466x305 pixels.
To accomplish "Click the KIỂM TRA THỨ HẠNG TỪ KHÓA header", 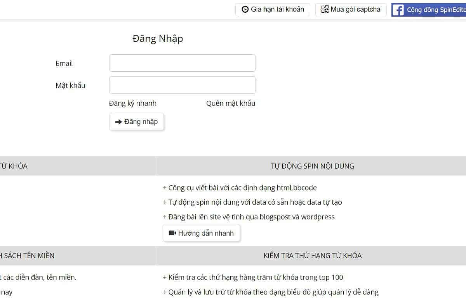I will click(312, 256).
